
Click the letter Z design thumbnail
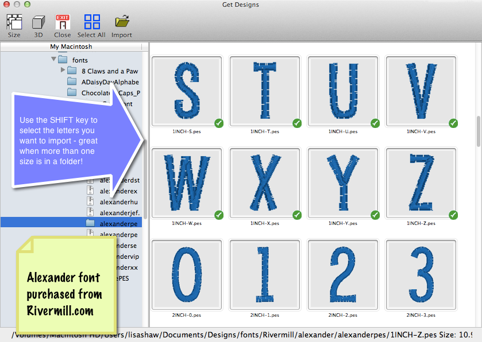pyautogui.click(x=421, y=183)
